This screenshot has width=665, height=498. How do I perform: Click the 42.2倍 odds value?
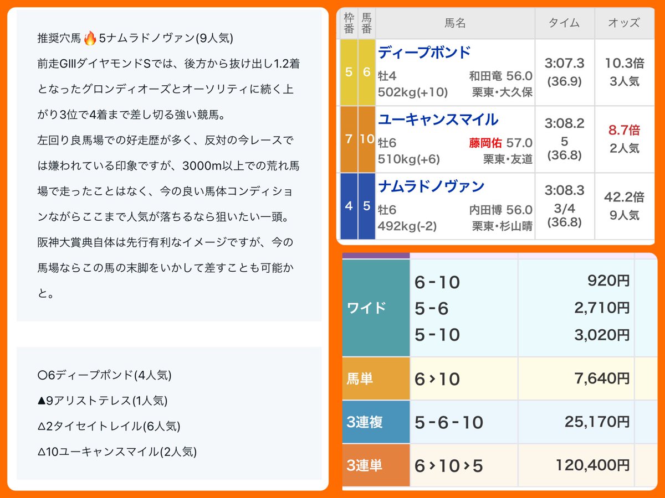click(624, 198)
